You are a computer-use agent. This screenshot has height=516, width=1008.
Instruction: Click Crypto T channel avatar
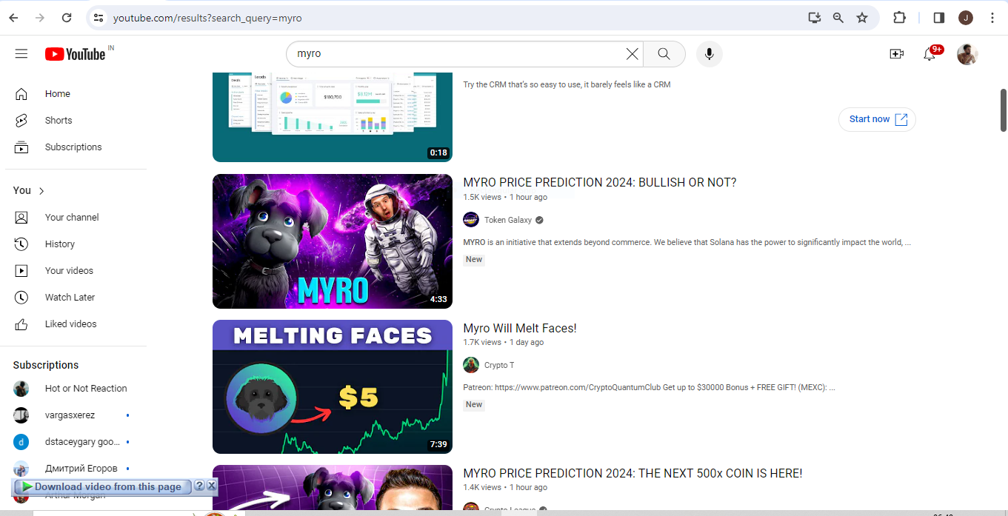coord(471,365)
